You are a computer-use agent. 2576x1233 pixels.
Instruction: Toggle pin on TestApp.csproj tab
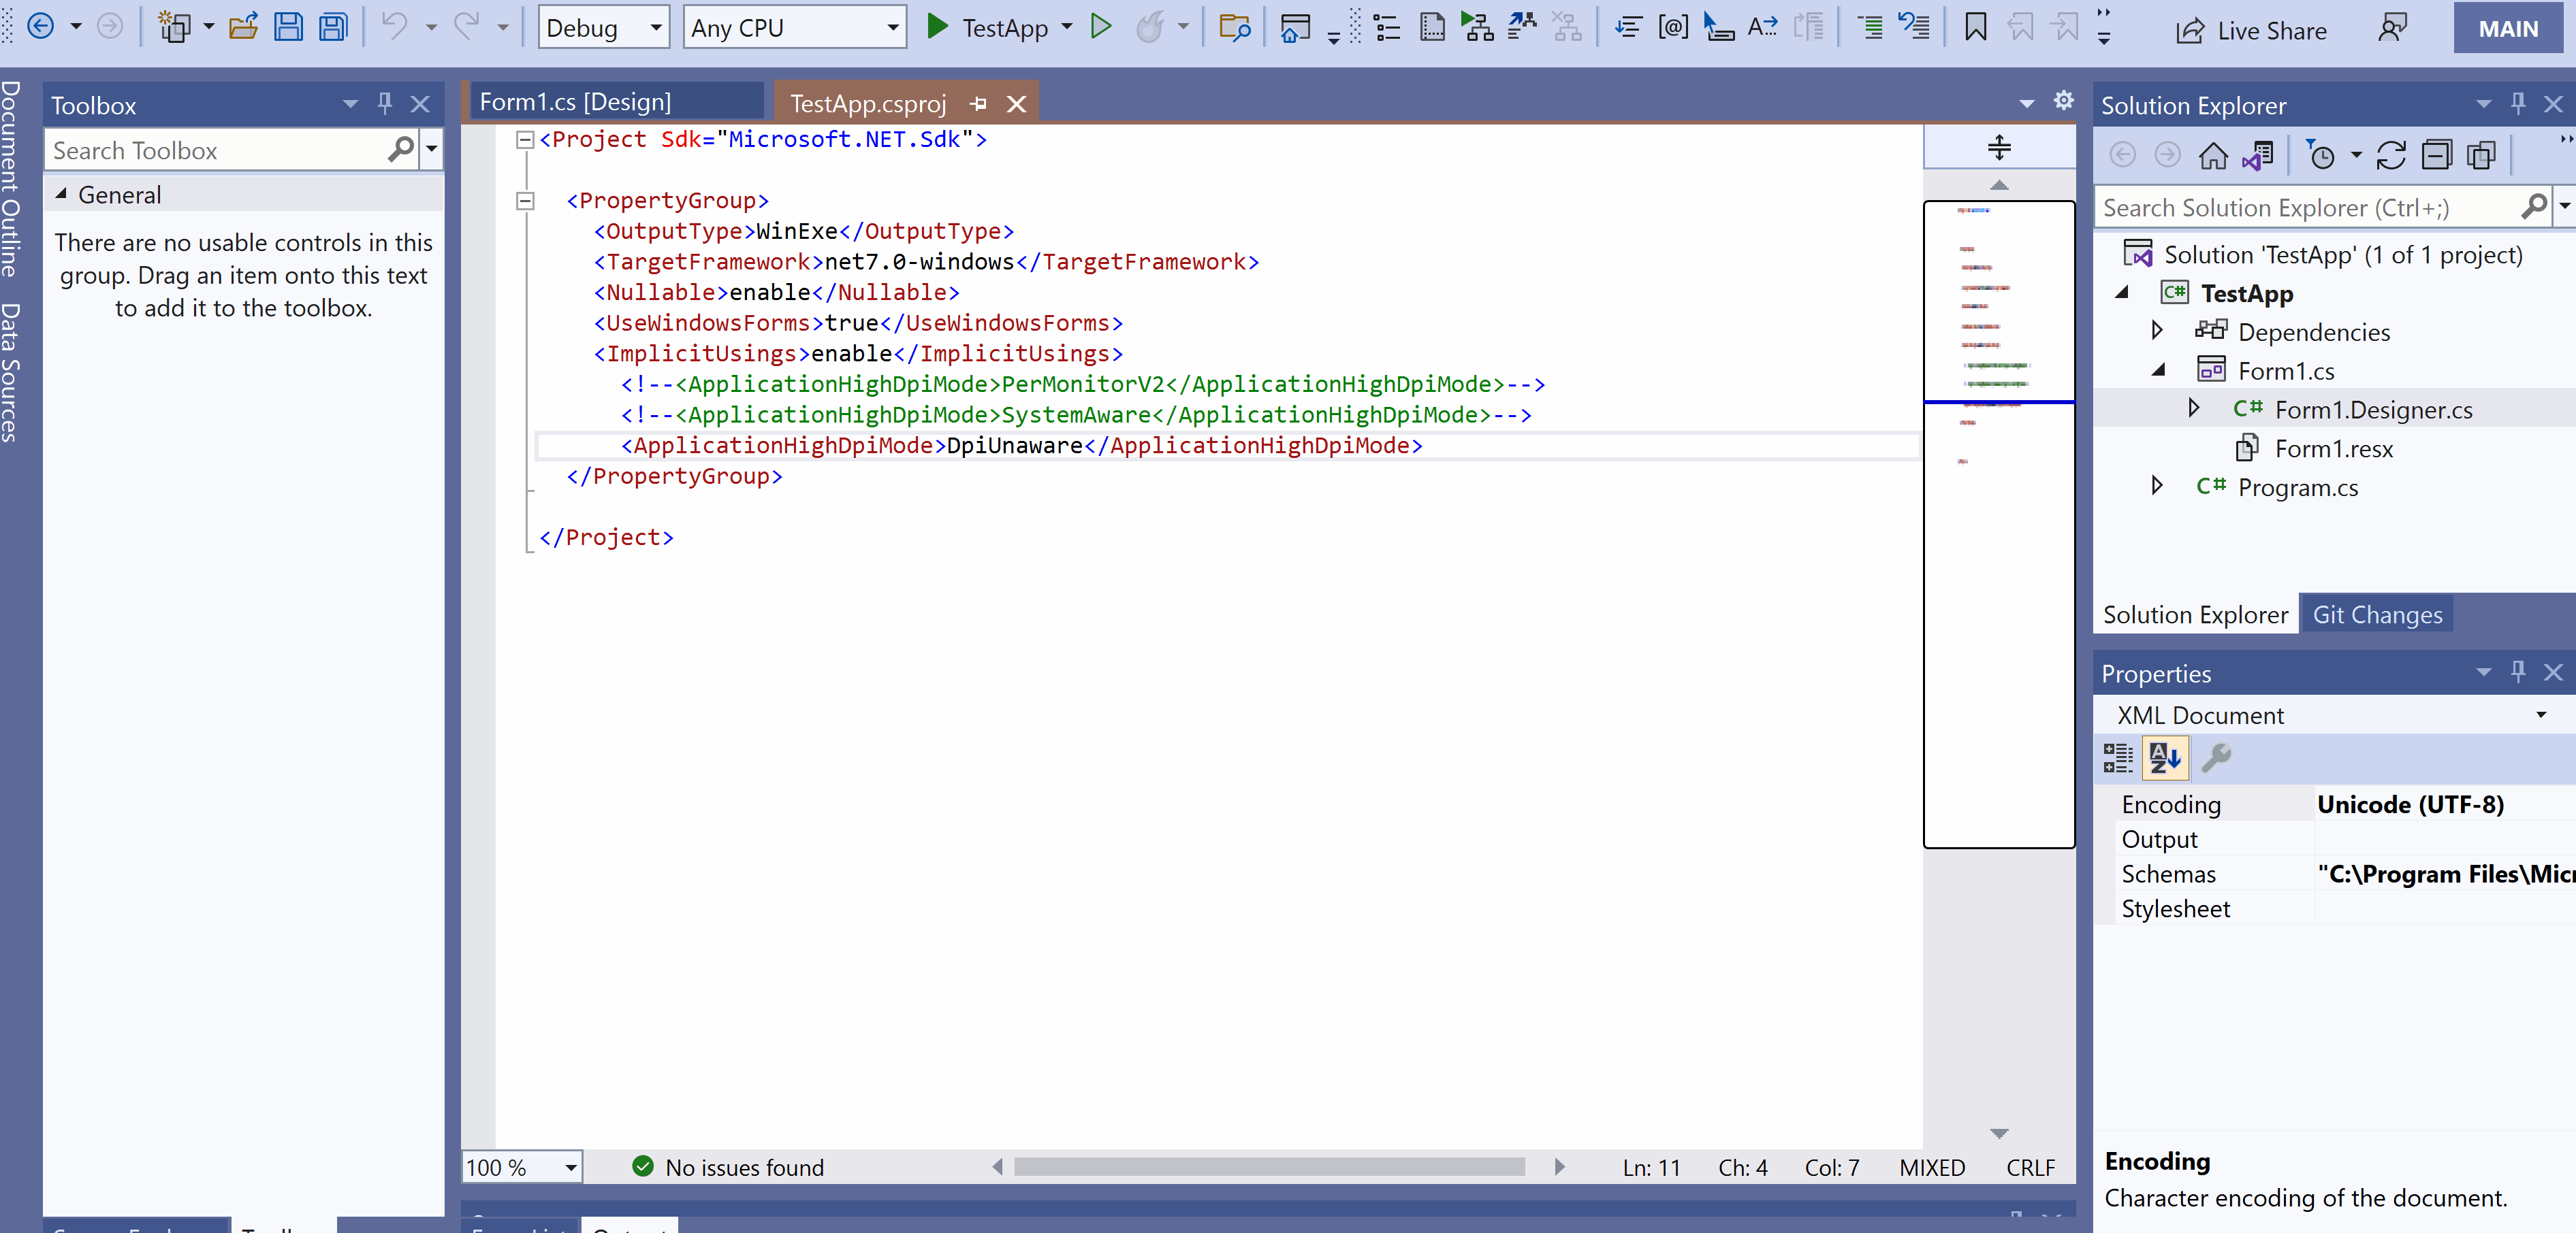click(978, 103)
